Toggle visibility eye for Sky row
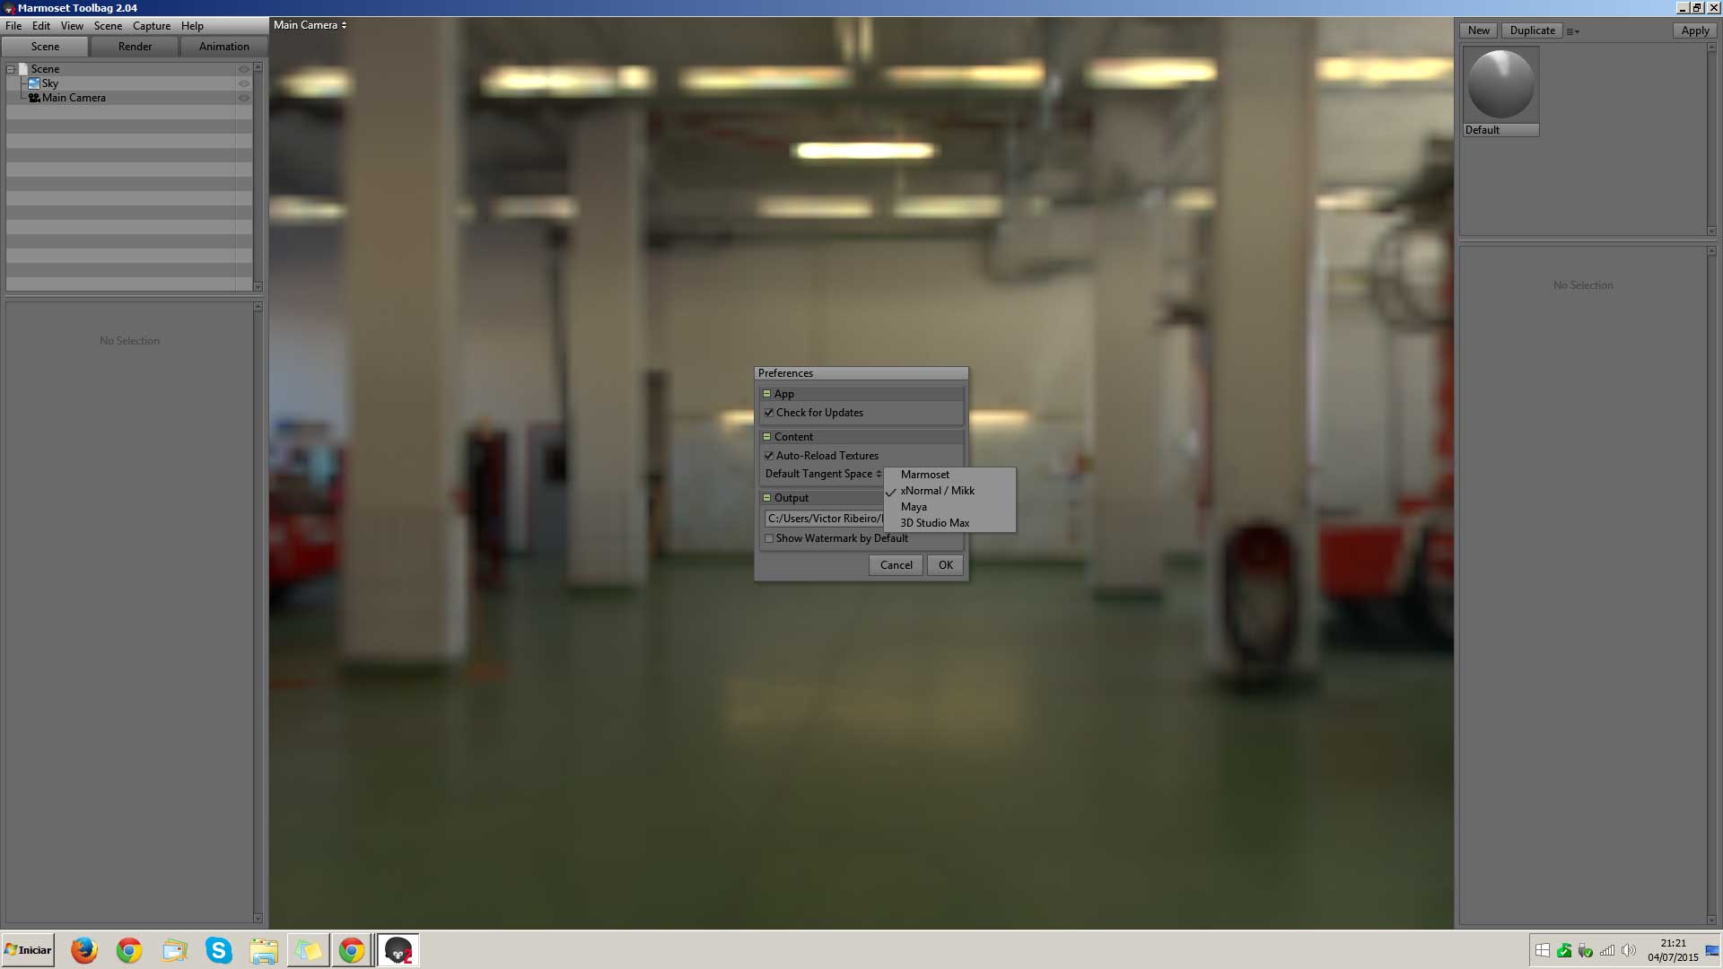The image size is (1723, 969). [243, 83]
